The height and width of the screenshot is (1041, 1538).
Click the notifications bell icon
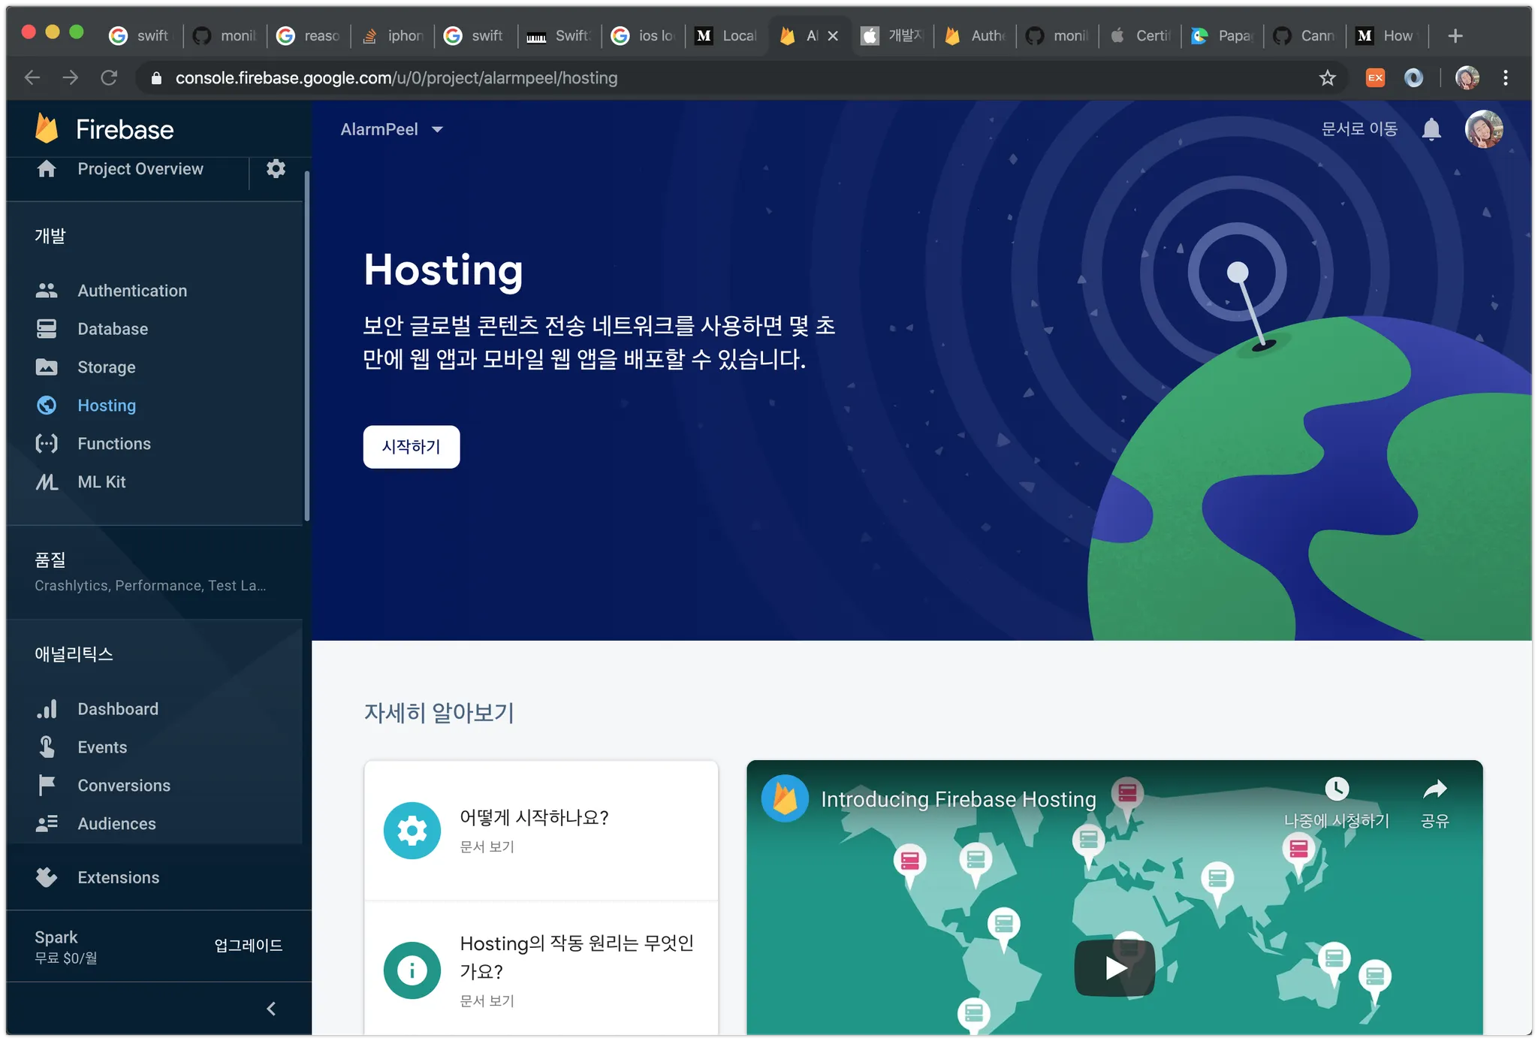[x=1431, y=129]
